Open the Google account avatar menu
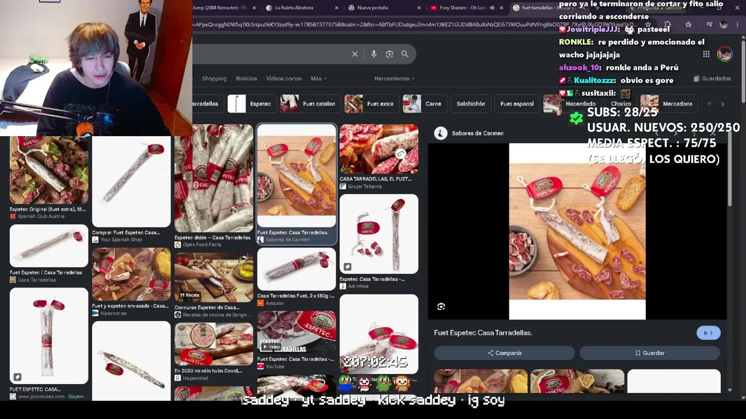 724,54
